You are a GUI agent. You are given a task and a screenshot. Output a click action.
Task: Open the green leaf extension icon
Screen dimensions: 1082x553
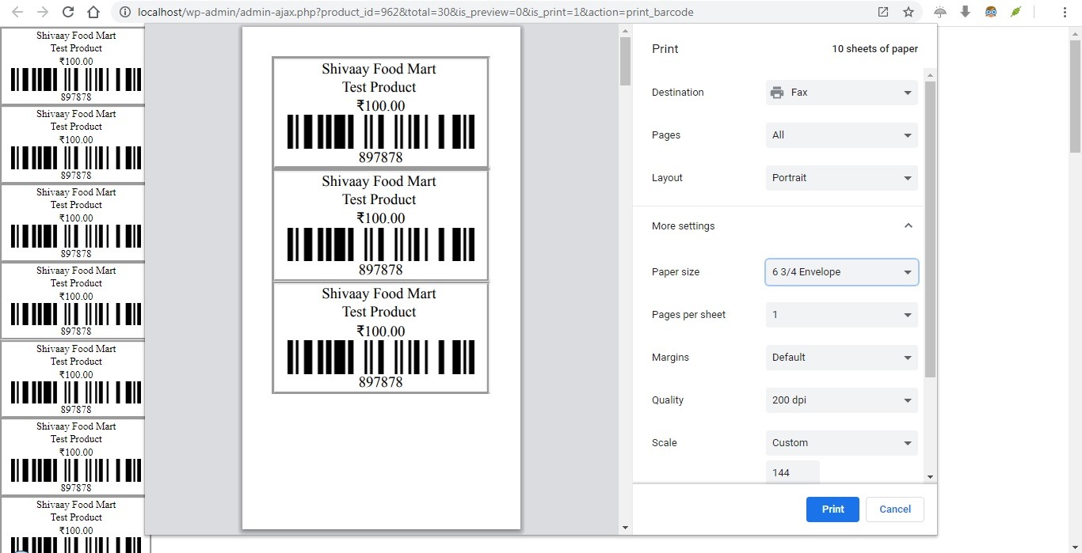click(x=1015, y=12)
